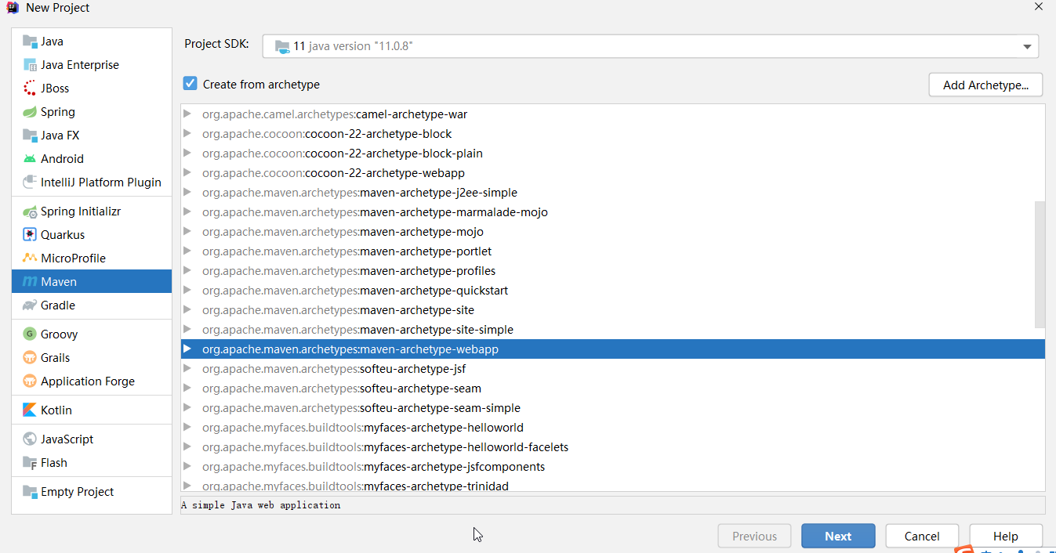Select Java Enterprise project type

[92, 65]
